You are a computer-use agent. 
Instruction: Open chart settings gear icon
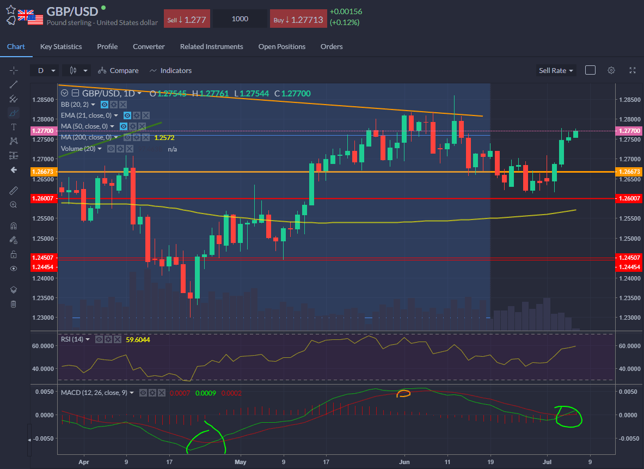point(611,70)
